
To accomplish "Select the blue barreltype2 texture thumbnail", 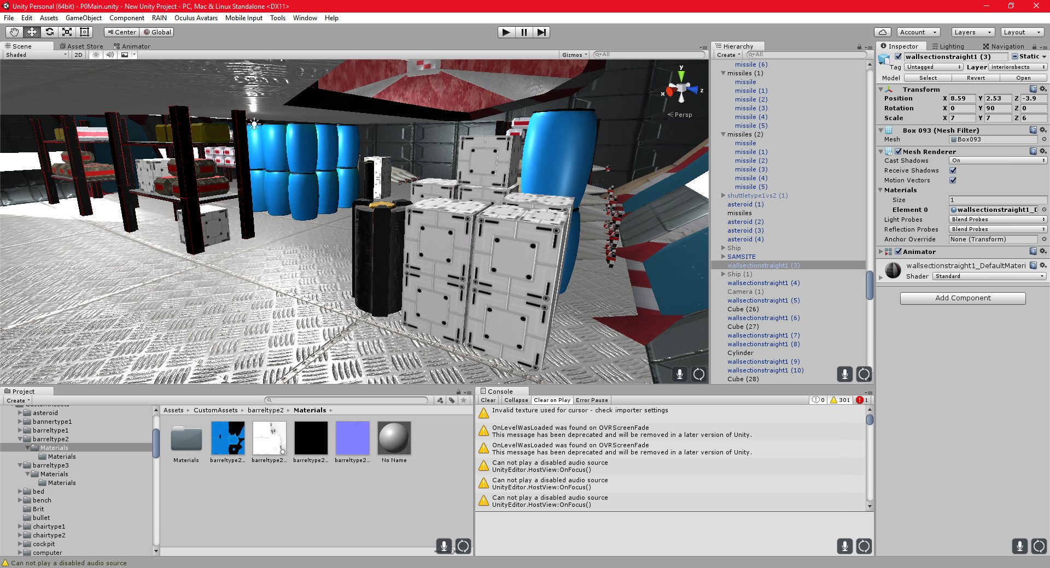I will tap(228, 438).
